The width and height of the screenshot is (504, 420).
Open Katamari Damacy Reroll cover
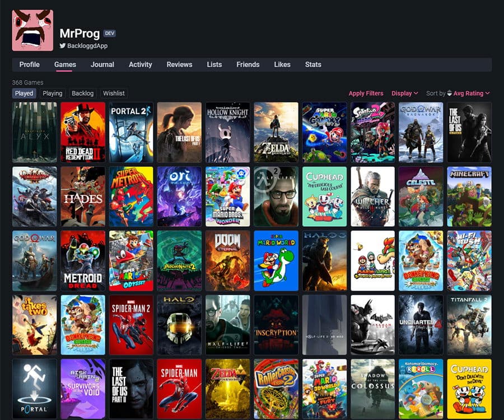pyautogui.click(x=421, y=389)
